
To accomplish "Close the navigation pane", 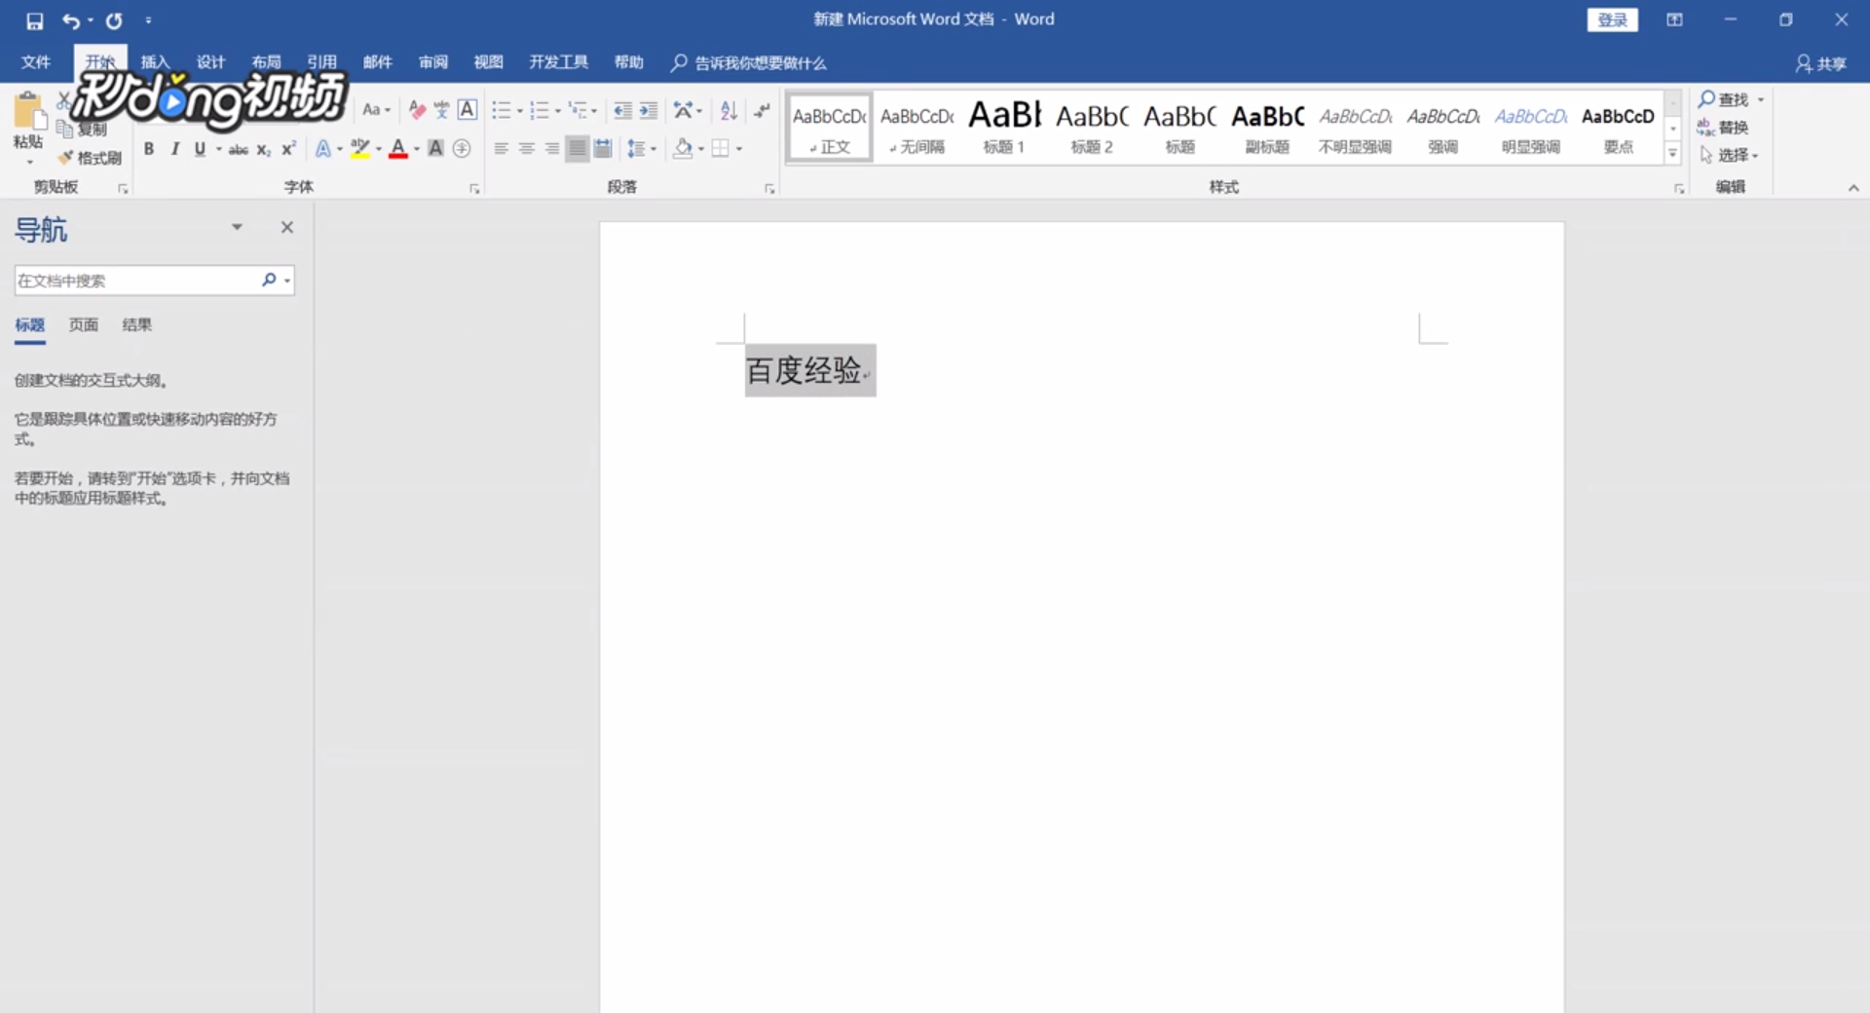I will 287,227.
